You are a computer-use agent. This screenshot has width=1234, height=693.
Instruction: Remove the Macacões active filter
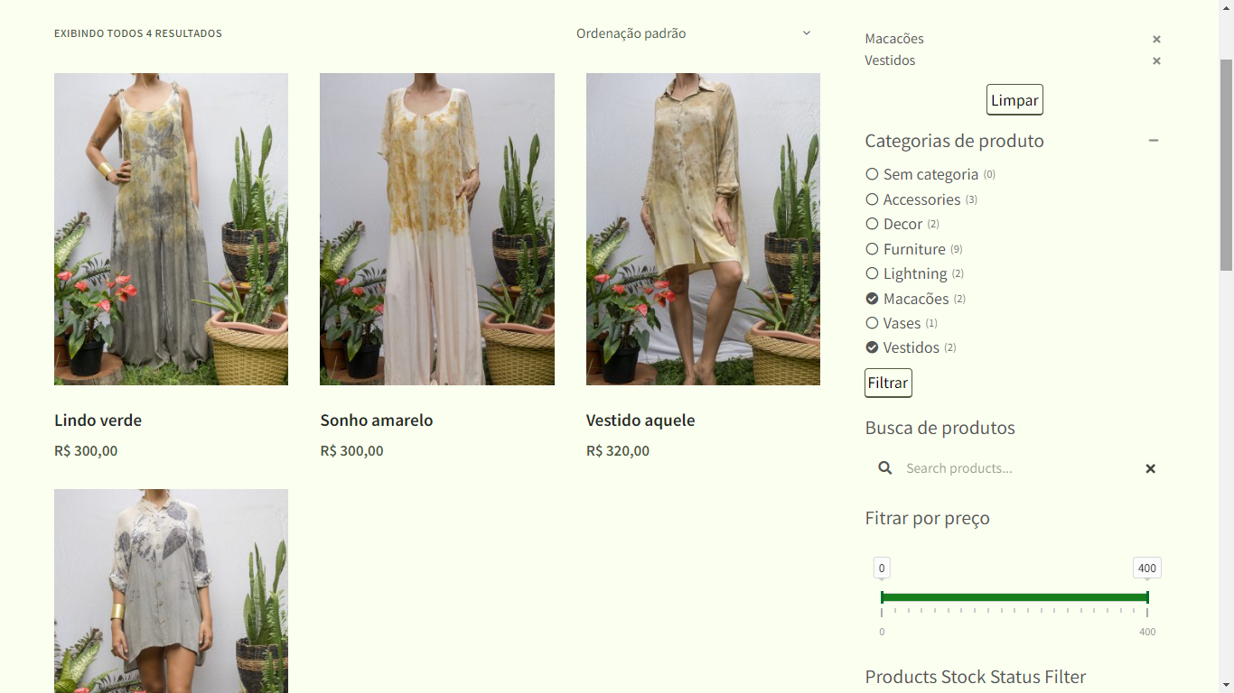coord(1156,39)
